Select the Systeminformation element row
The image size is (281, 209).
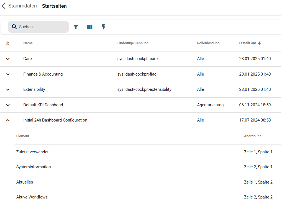point(34,167)
